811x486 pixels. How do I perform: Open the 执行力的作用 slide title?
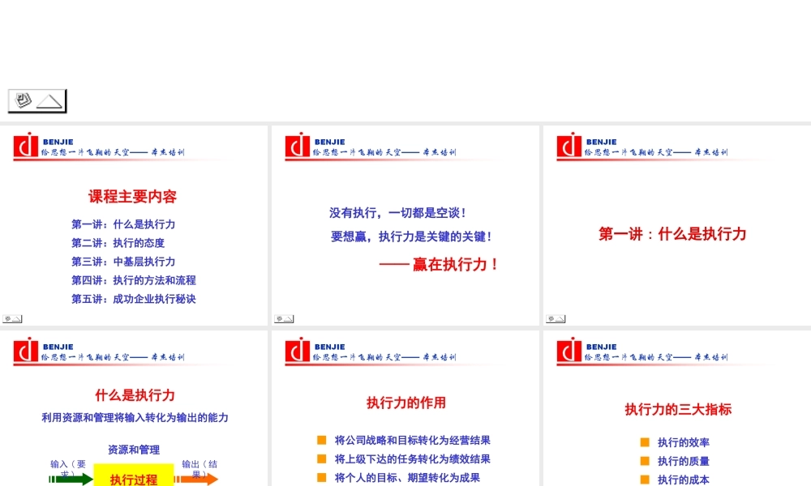[406, 403]
